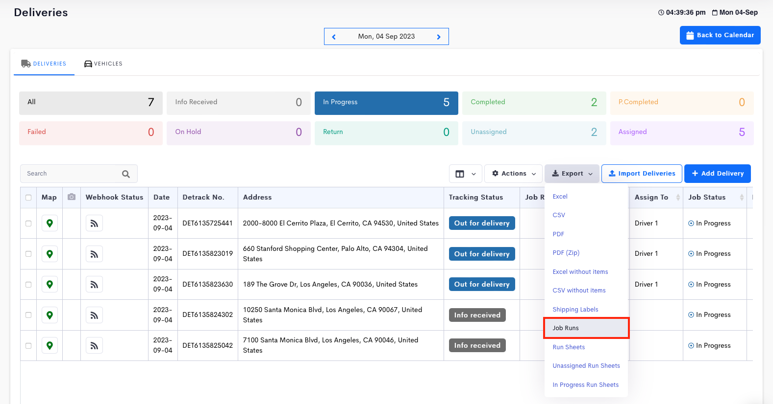Click Out for delivery badge for DET6135725441

point(482,223)
